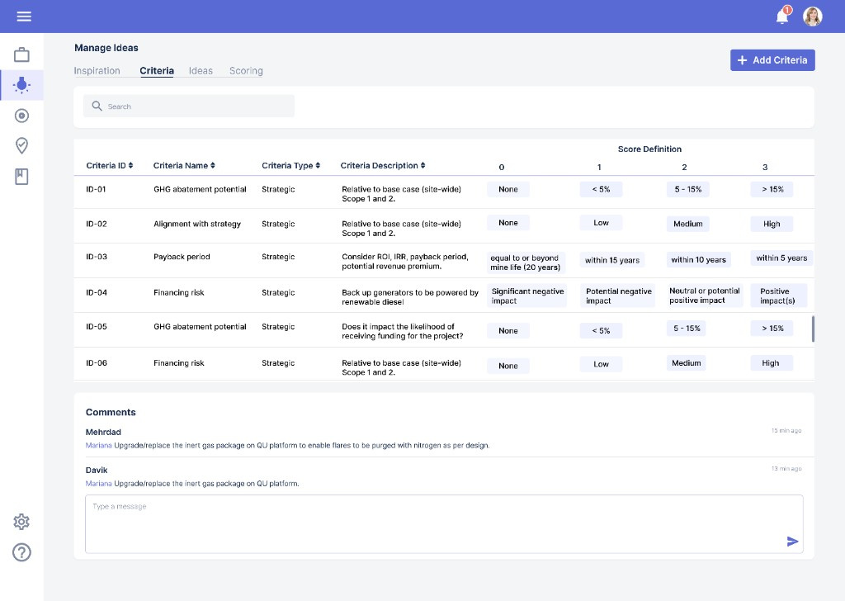Click 'equal to or beyond mine life' chip

pyautogui.click(x=526, y=263)
